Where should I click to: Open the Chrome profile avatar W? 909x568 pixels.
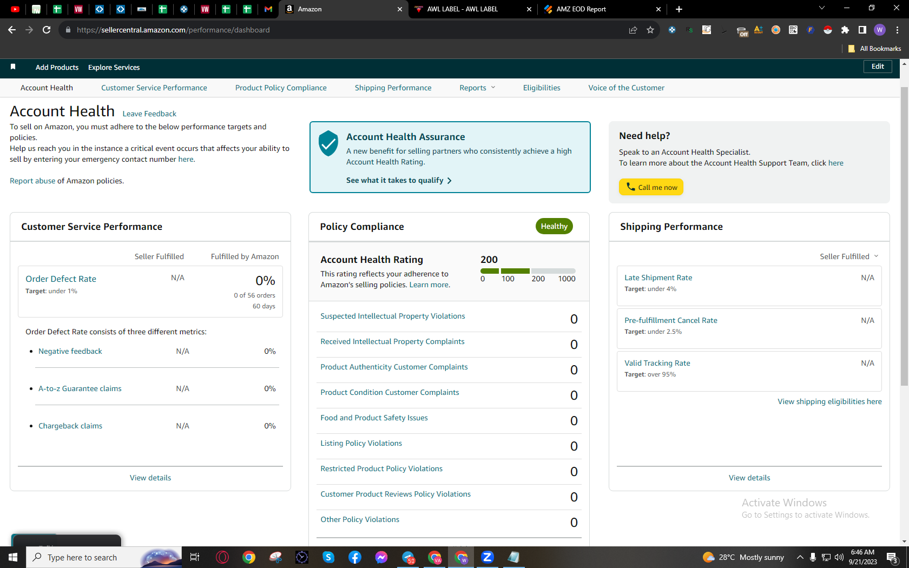880,30
